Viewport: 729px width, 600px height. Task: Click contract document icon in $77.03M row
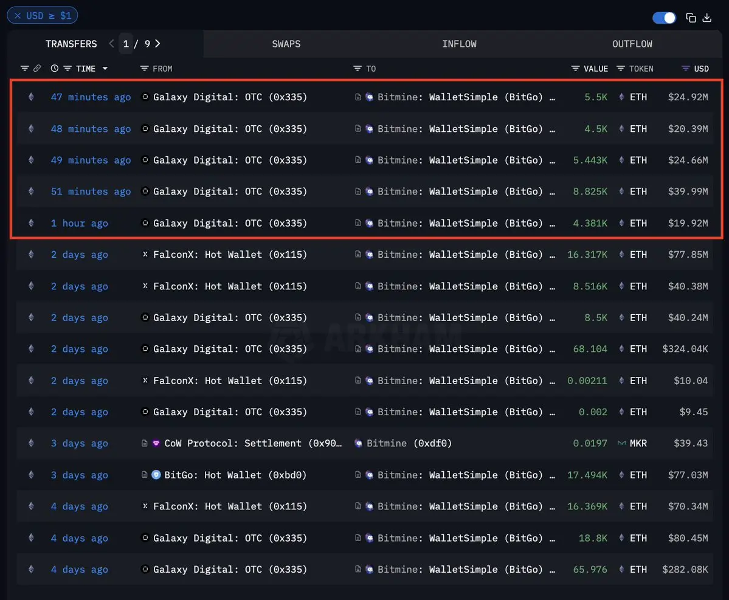358,475
